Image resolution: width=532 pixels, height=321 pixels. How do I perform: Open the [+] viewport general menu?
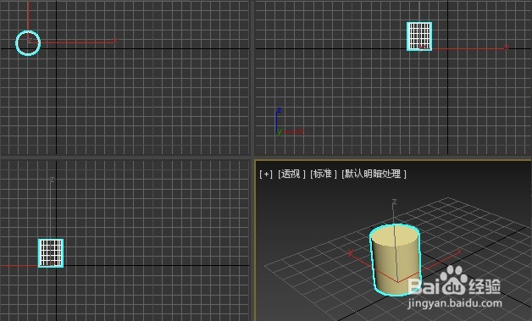[266, 174]
